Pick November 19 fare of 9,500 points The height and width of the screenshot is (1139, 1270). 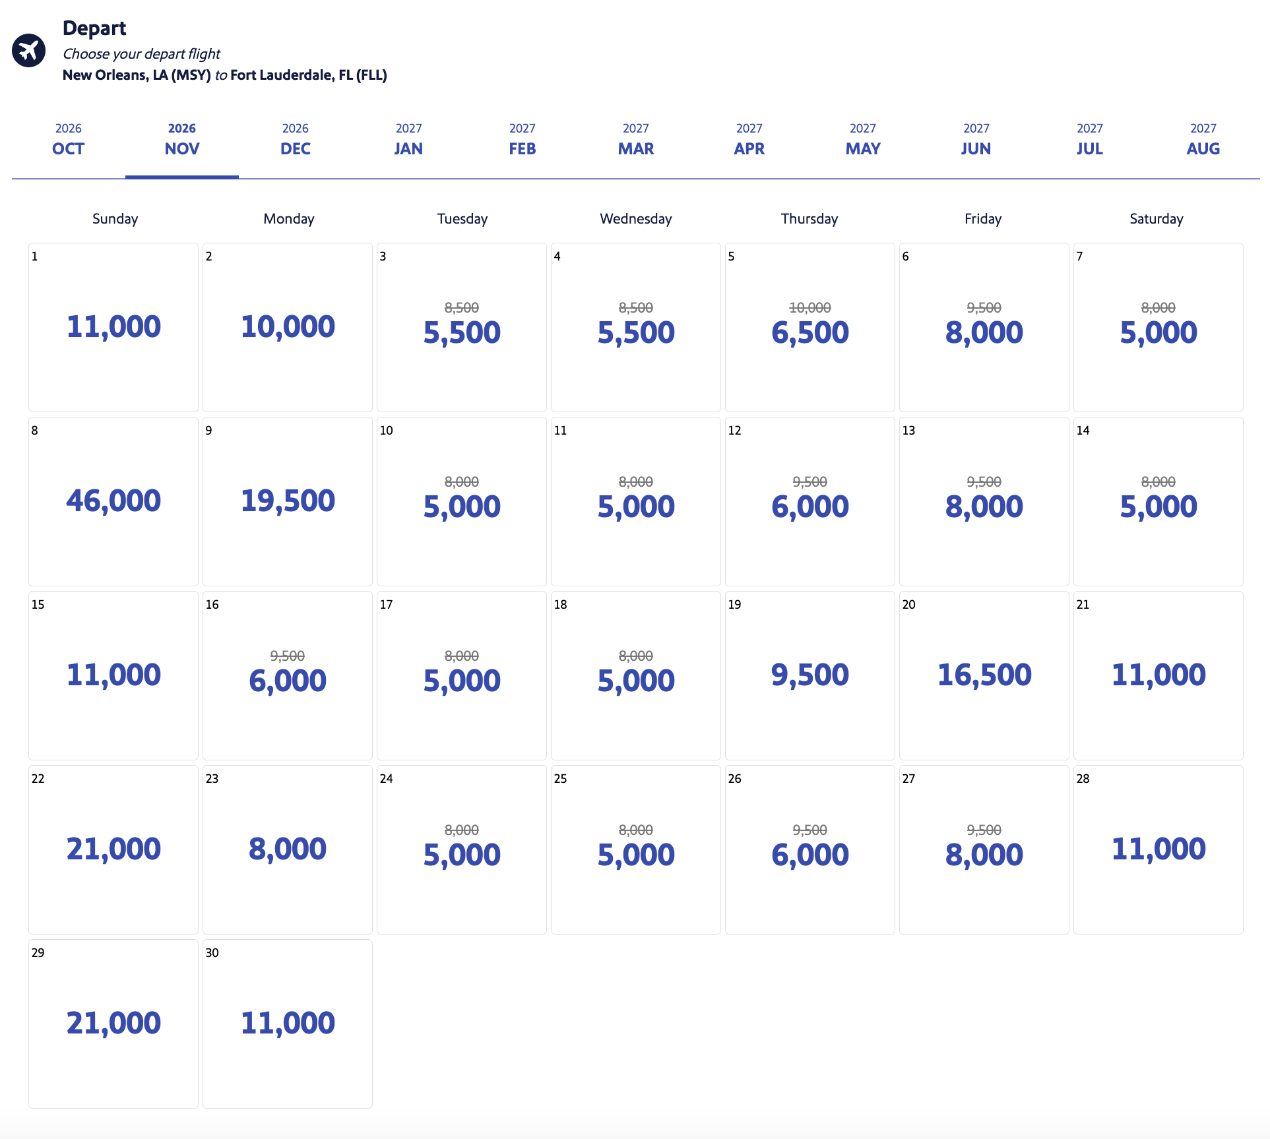click(810, 675)
